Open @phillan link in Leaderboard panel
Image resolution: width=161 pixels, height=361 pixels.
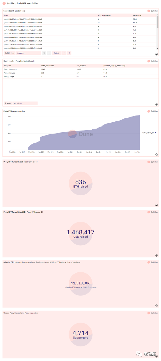tap(154, 11)
